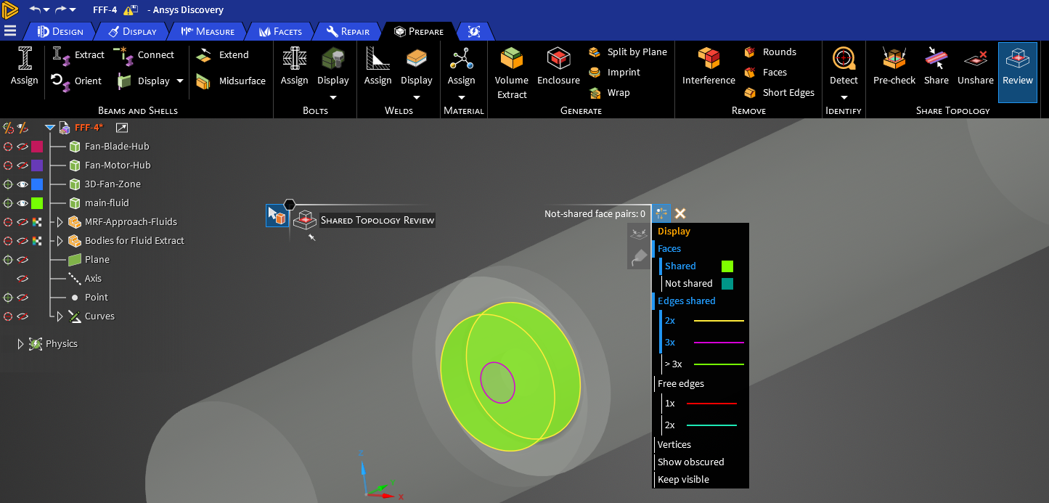The image size is (1049, 503).
Task: Switch to the Measure tab
Action: click(x=208, y=31)
